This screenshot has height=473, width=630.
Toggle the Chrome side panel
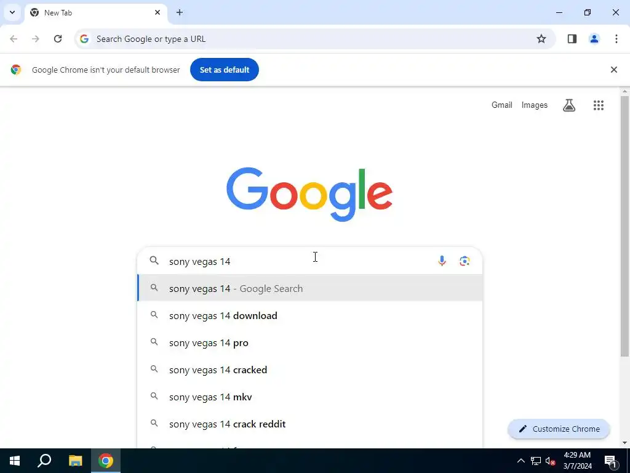pos(572,39)
